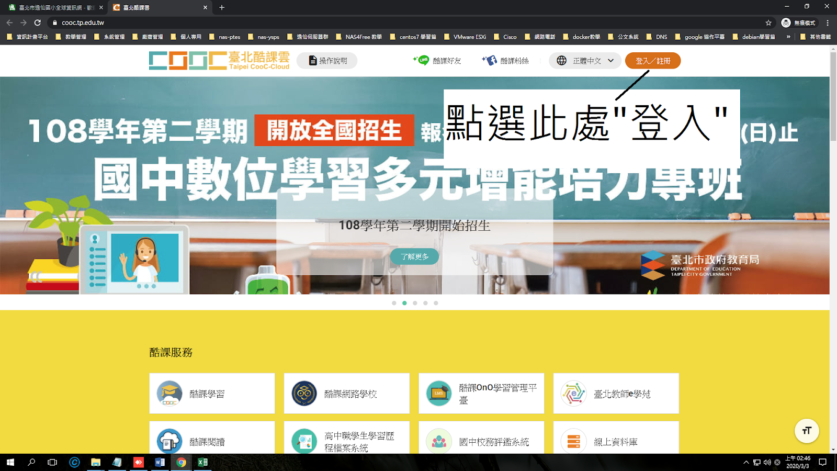837x471 pixels.
Task: Expand the 正體中文 language dropdown
Action: point(585,61)
